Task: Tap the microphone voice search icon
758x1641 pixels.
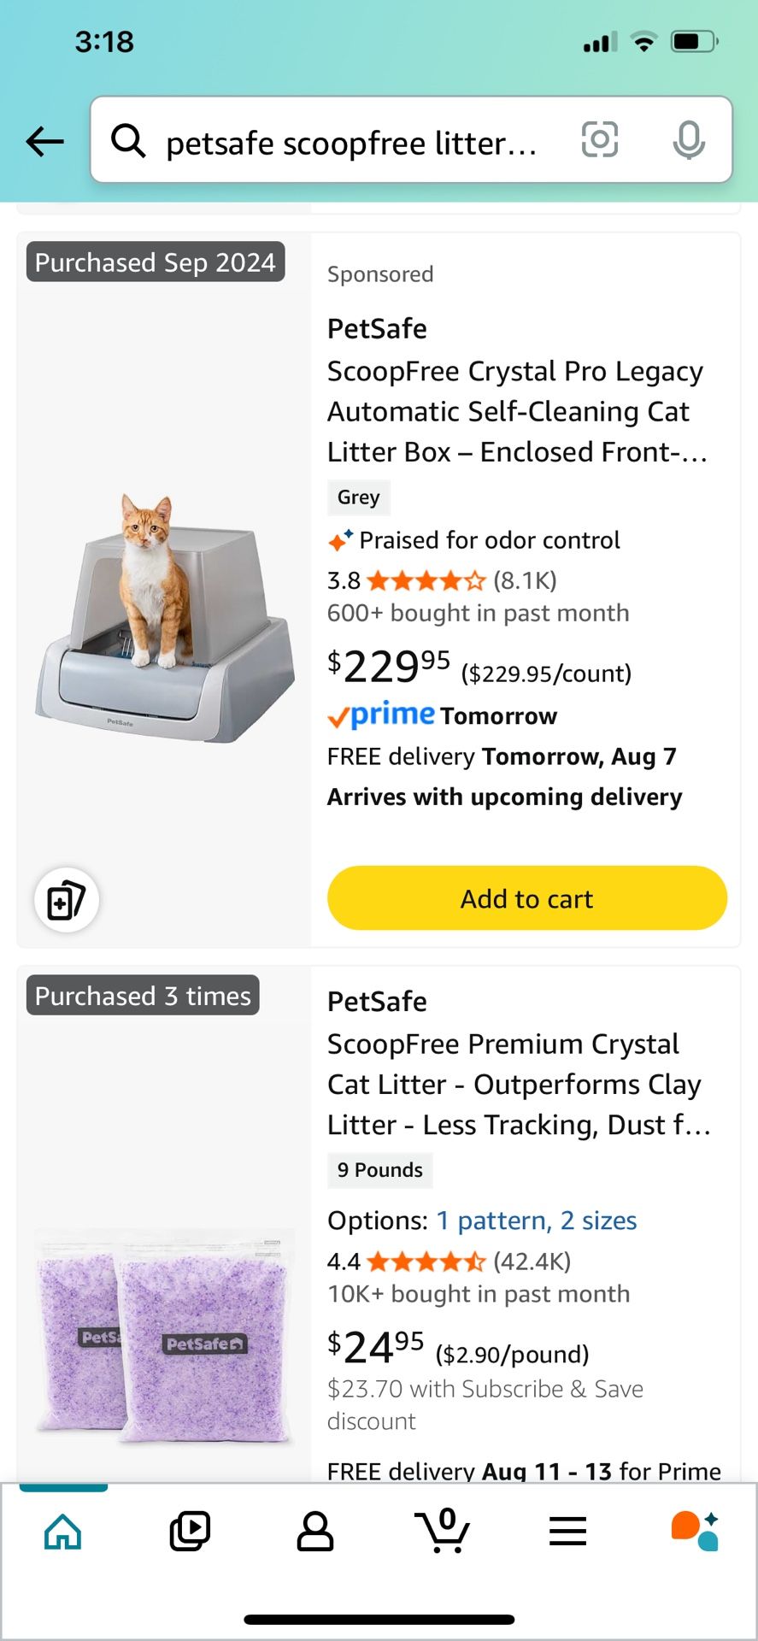Action: [x=688, y=140]
